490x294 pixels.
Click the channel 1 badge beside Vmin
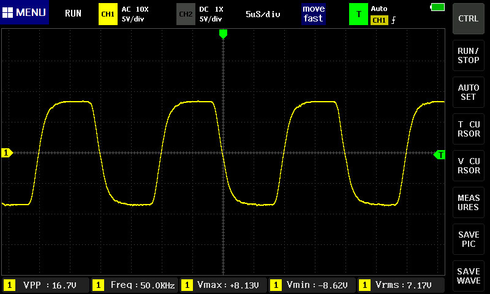pos(276,285)
